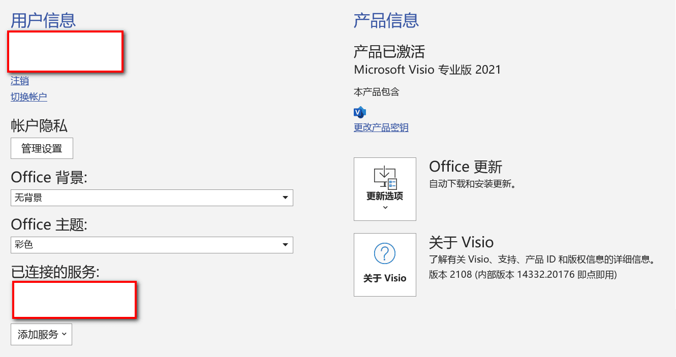Screen dimensions: 676x357
Task: Click the question mark icon above 关于 Visio
Action: pyautogui.click(x=385, y=253)
